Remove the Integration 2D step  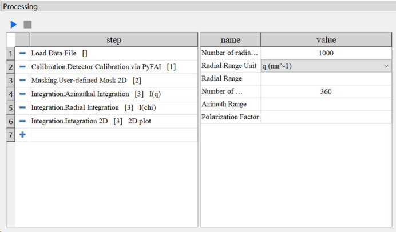(x=22, y=121)
